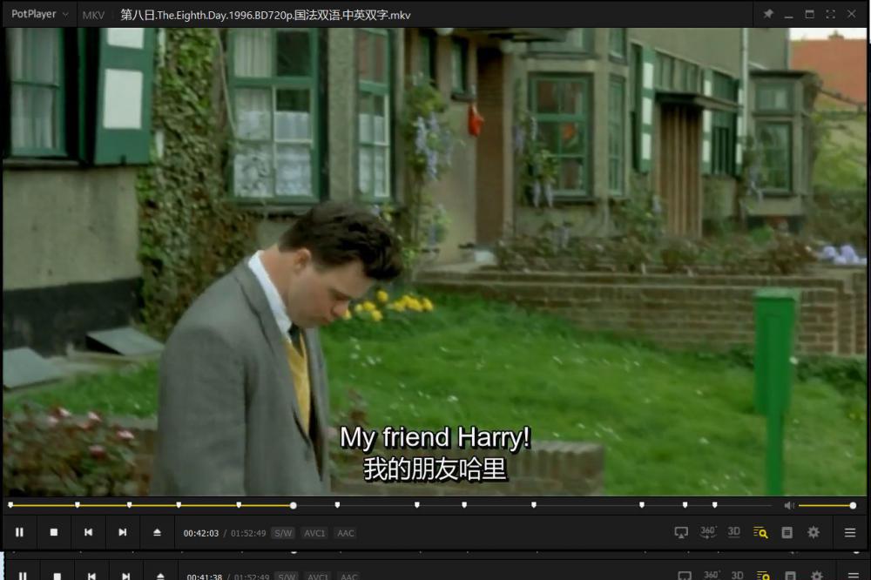Open settings gear in main player
The height and width of the screenshot is (580, 871).
coord(814,532)
